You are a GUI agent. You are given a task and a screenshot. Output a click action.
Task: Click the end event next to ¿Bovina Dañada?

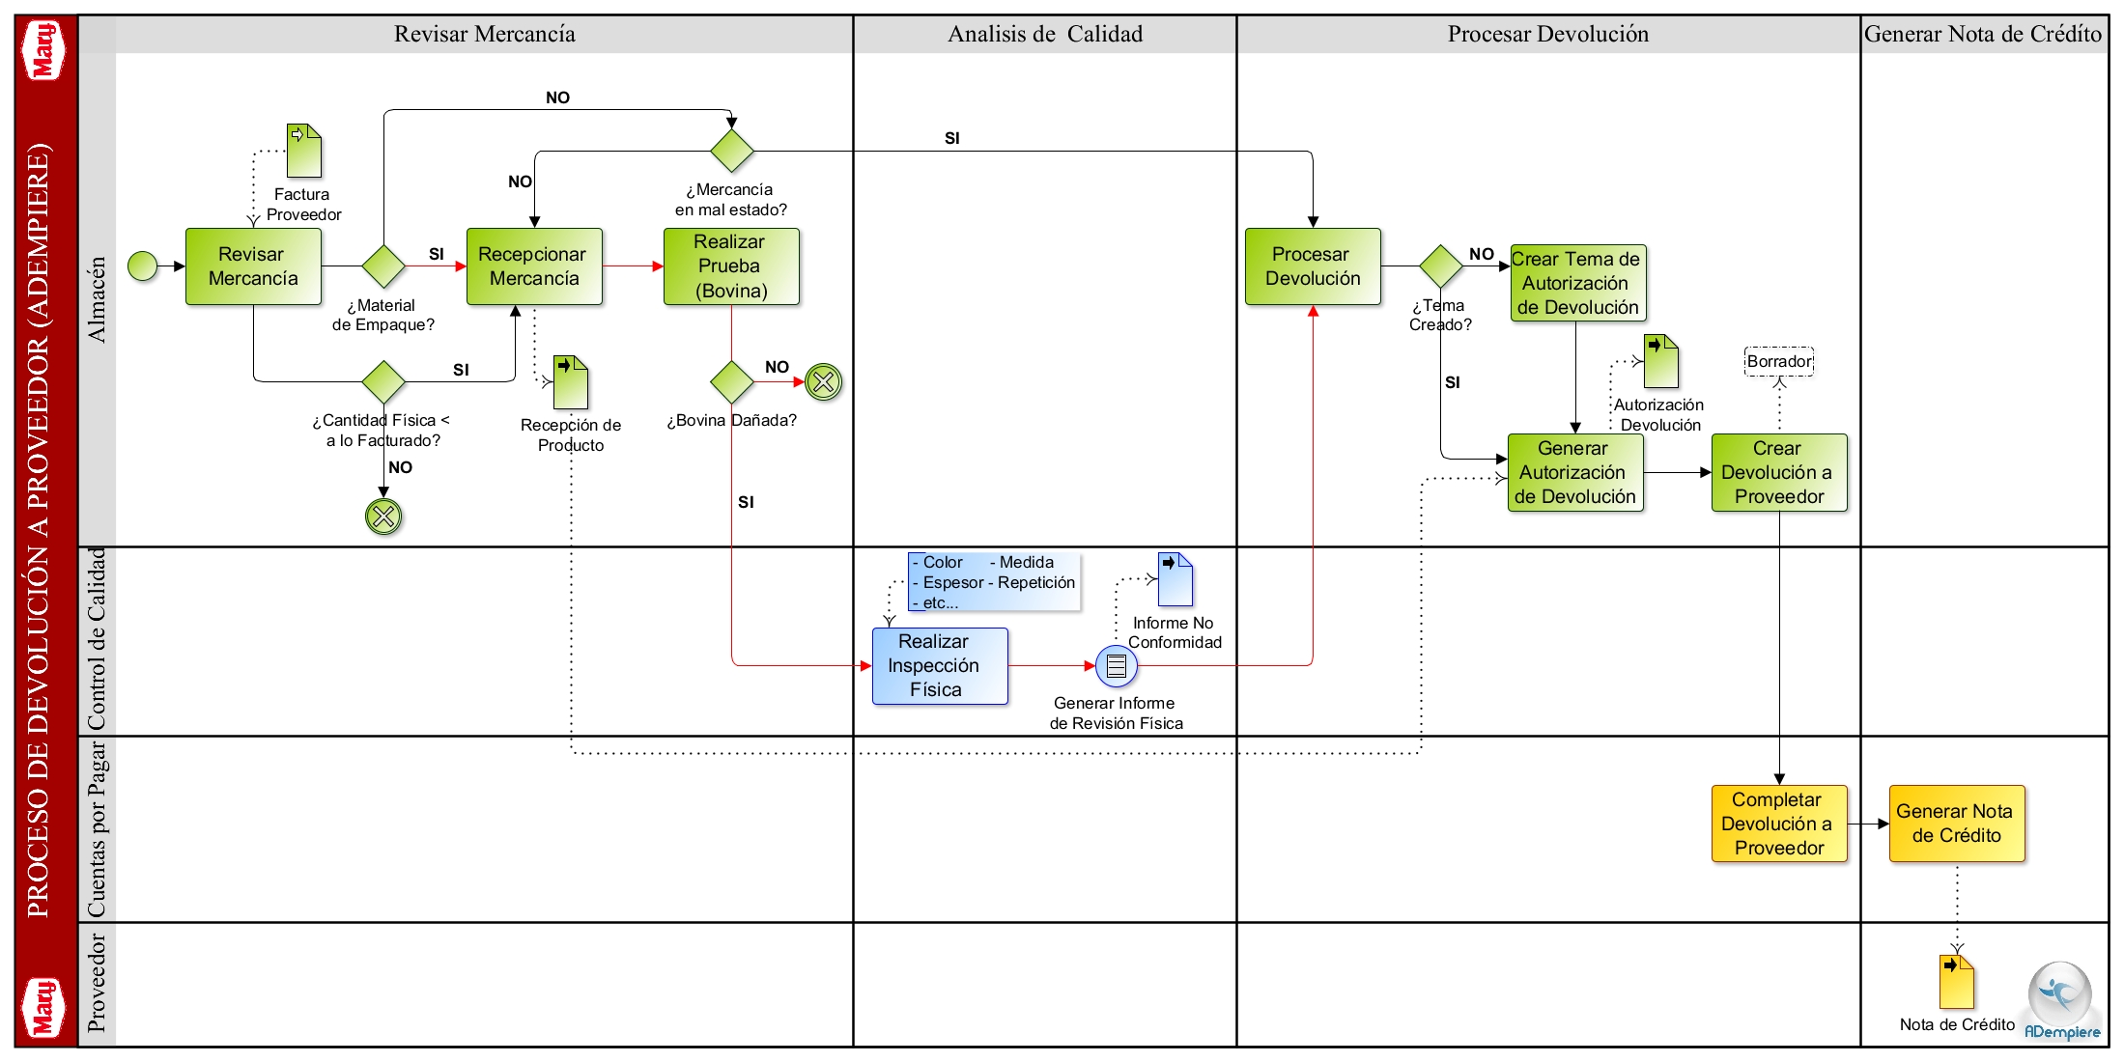[x=824, y=382]
